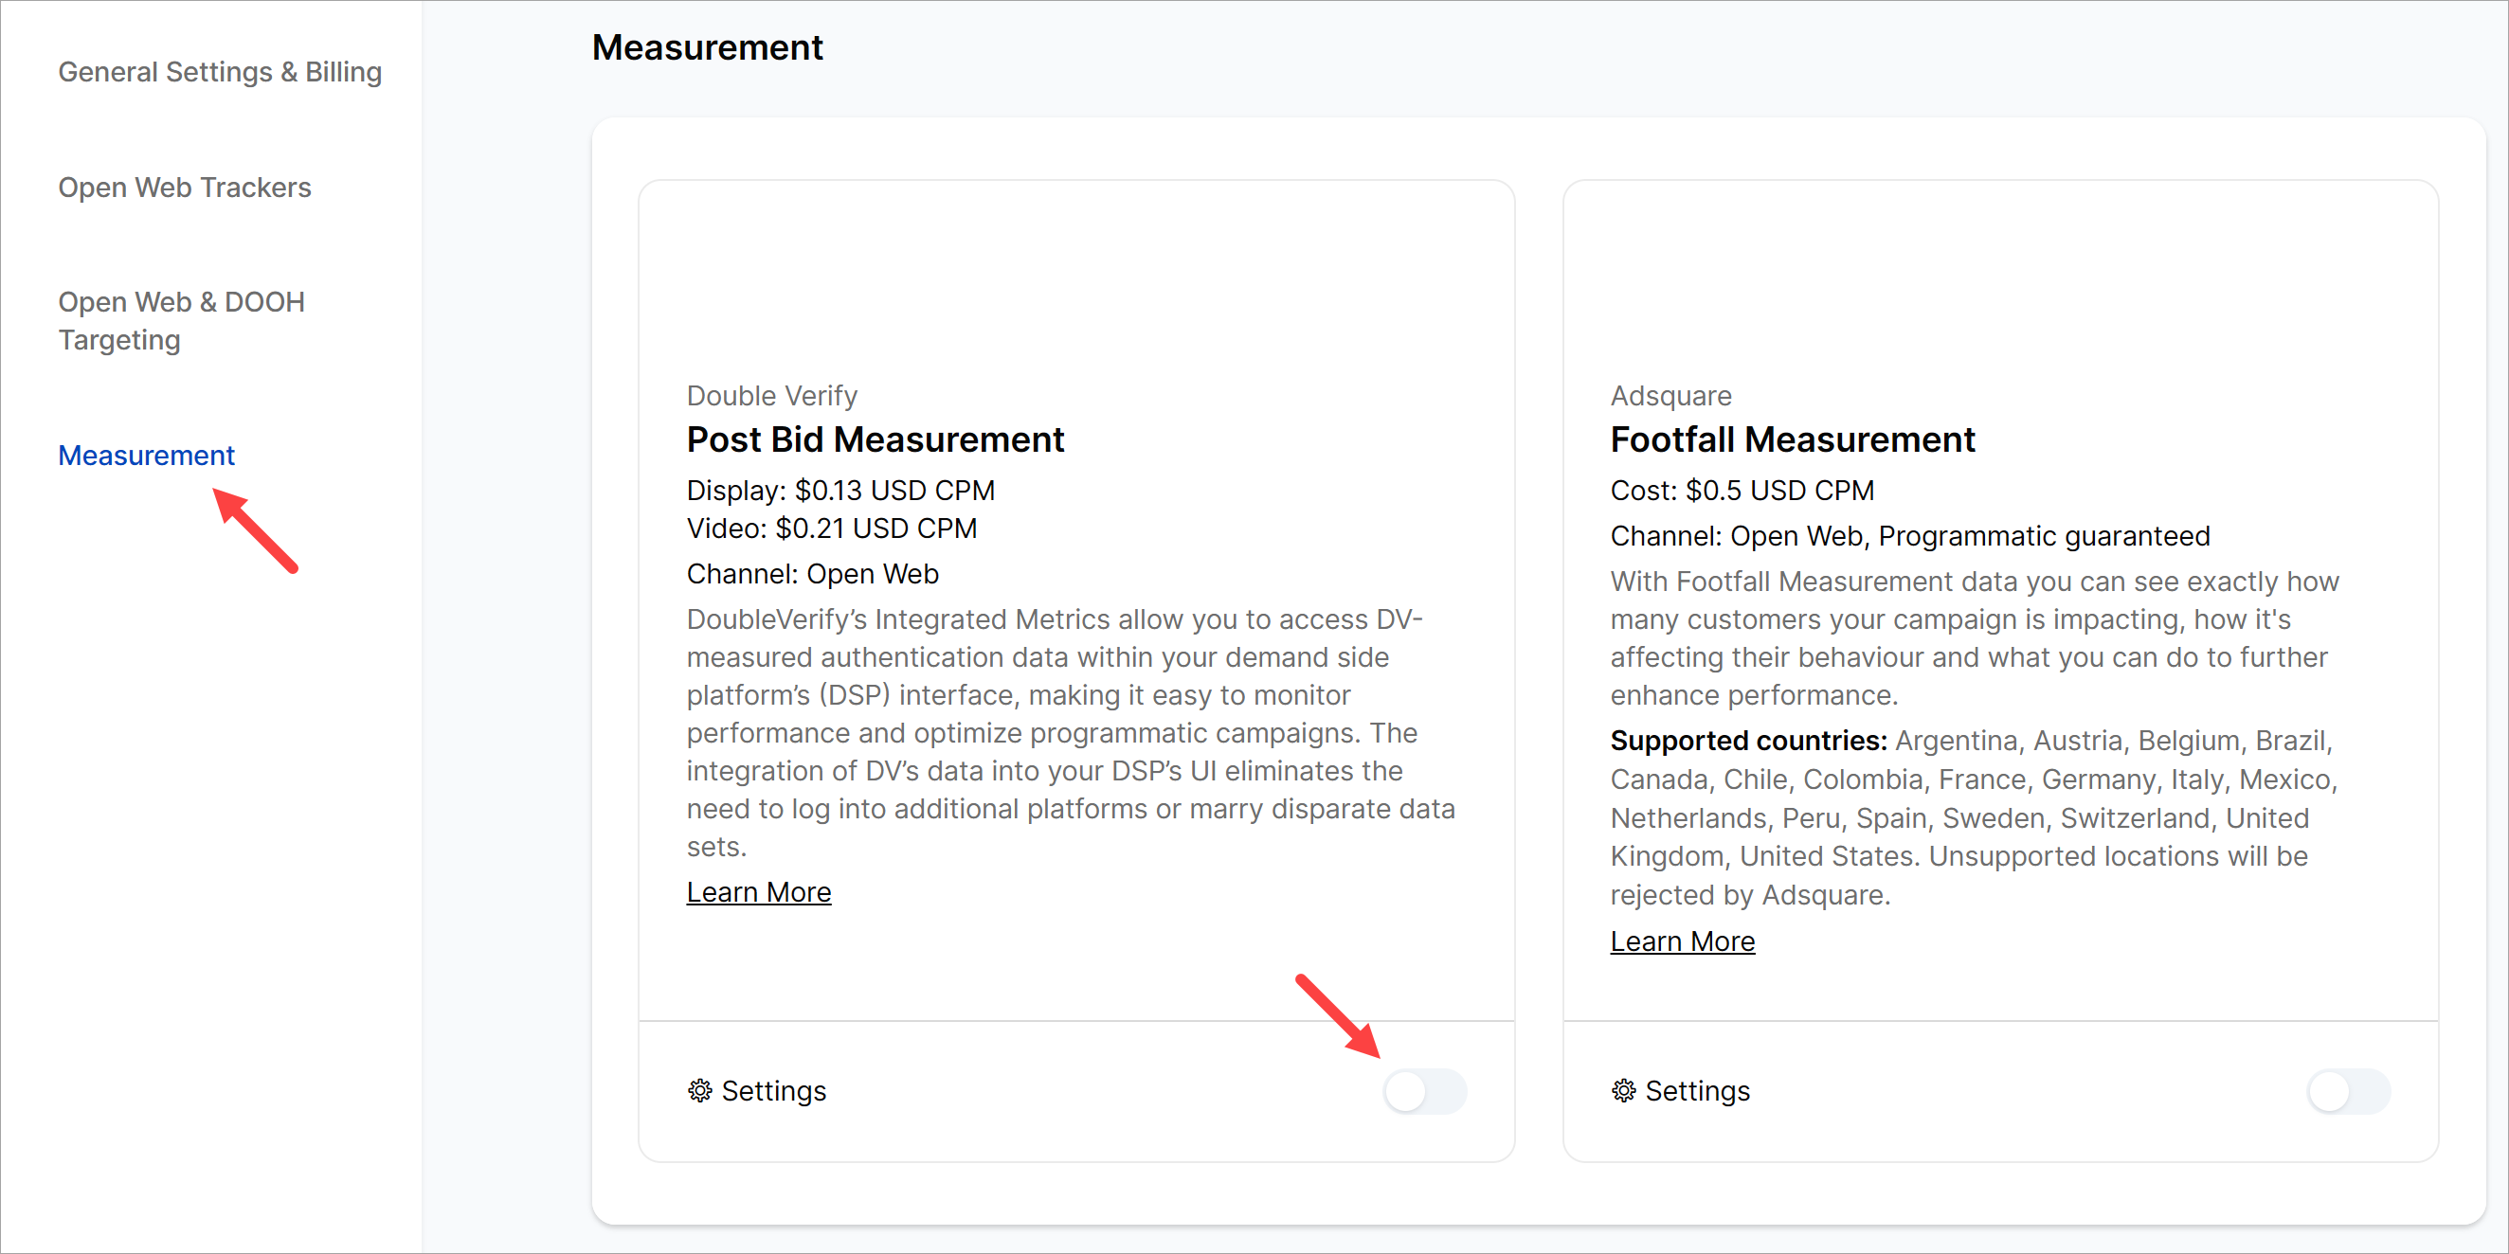
Task: Click the bold Supported countries label
Action: coord(1748,741)
